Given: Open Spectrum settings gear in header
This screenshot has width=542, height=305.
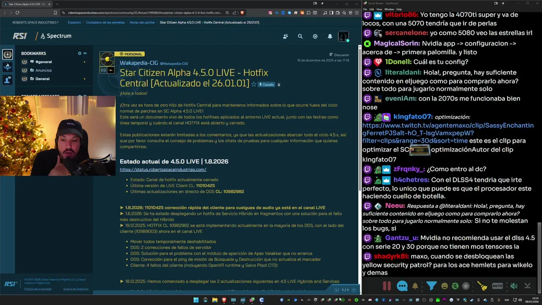Looking at the screenshot, I should tap(315, 36).
